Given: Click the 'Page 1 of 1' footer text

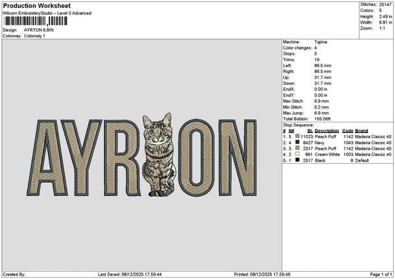Looking at the screenshot, I should (381, 274).
